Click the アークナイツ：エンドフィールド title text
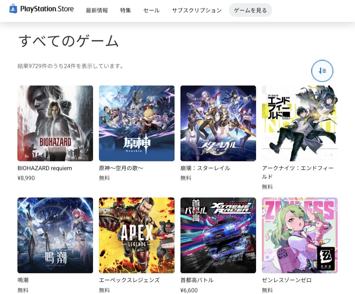 [x=298, y=172]
